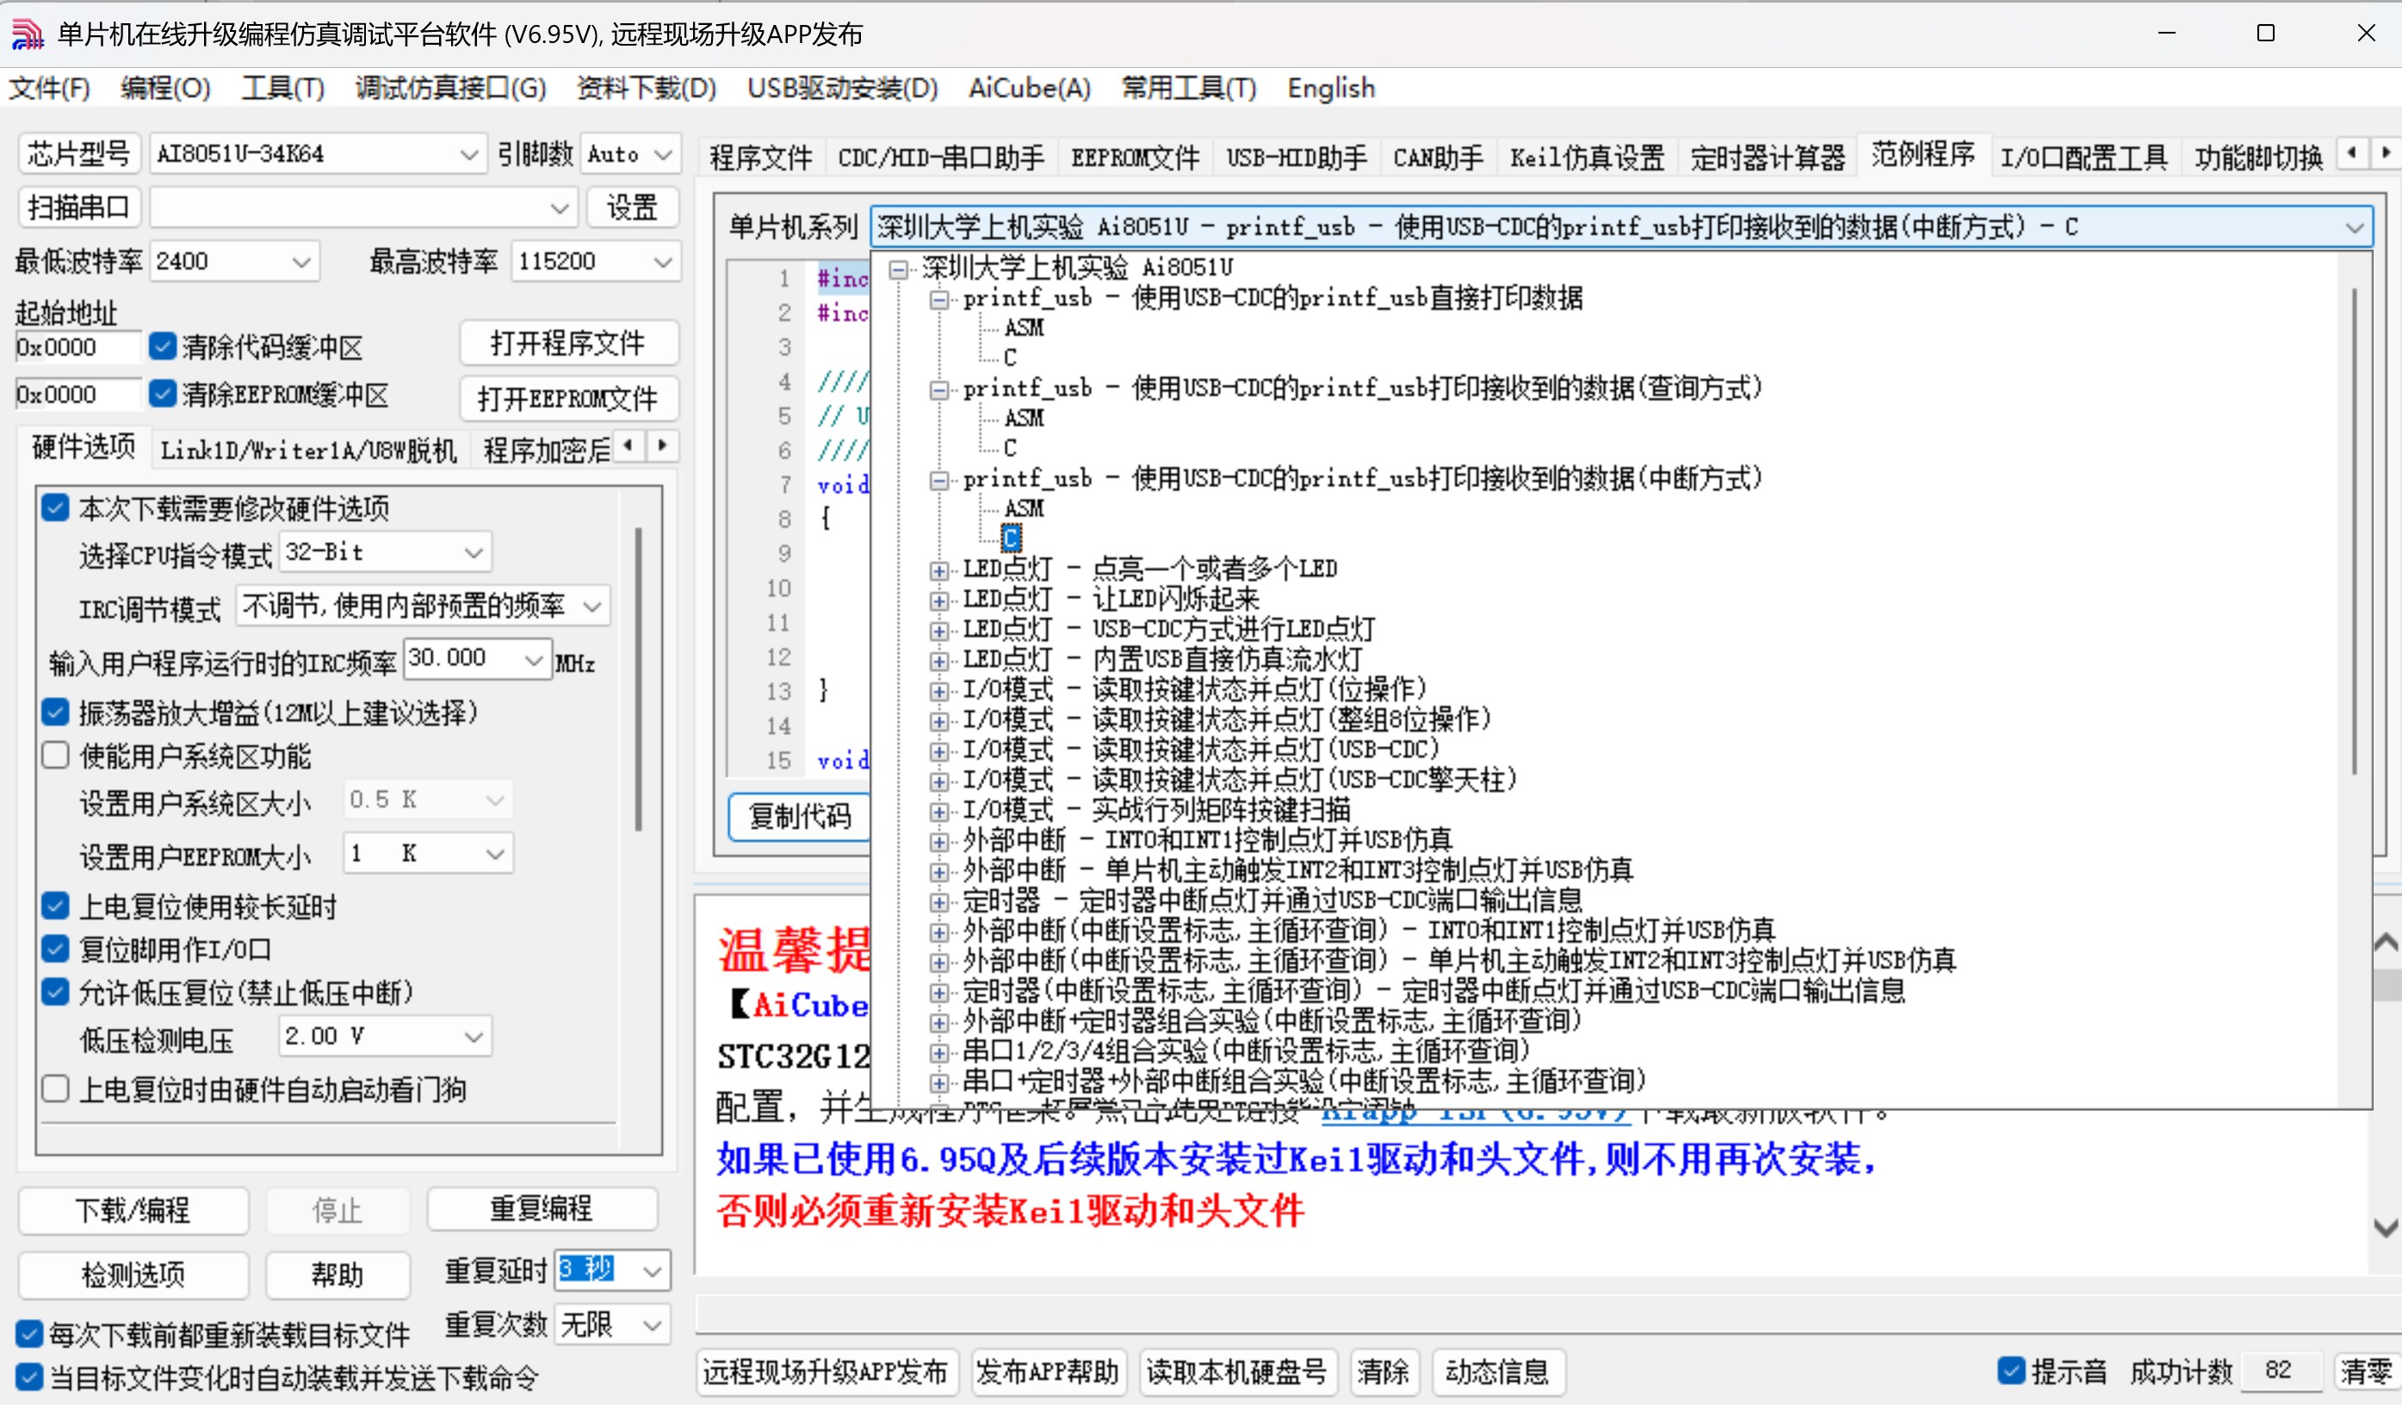2402x1405 pixels.
Task: Click 复制代码 button
Action: [x=799, y=817]
